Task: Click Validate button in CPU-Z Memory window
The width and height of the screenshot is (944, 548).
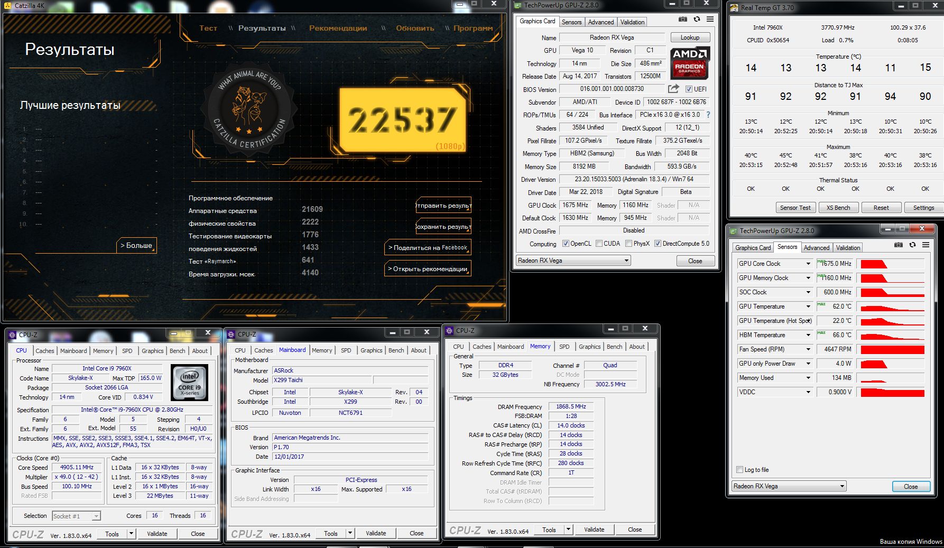Action: click(x=594, y=530)
